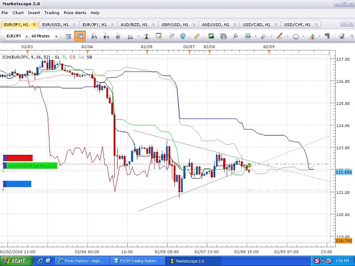Select the eraser tool icon
Viewport: 355px width, 266px height.
pyautogui.click(x=341, y=36)
